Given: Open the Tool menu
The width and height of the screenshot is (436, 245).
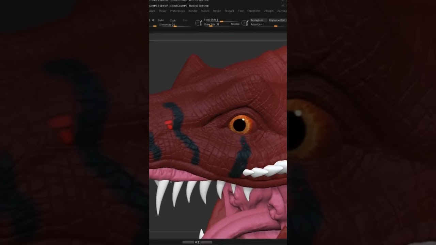Looking at the screenshot, I should tap(240, 11).
